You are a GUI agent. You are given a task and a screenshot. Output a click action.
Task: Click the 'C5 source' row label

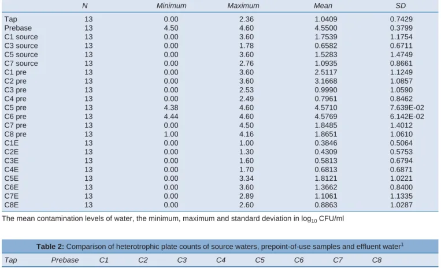tap(21, 54)
